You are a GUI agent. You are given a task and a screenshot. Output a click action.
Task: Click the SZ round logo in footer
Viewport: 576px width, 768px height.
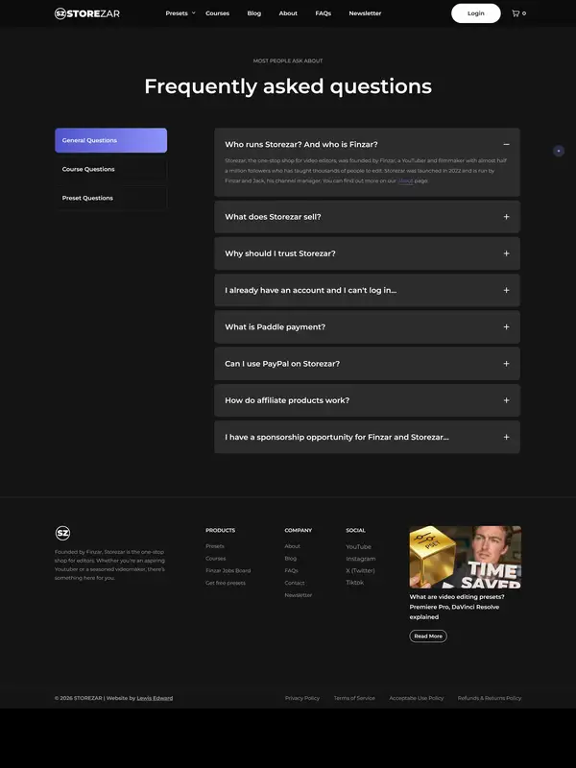[62, 533]
